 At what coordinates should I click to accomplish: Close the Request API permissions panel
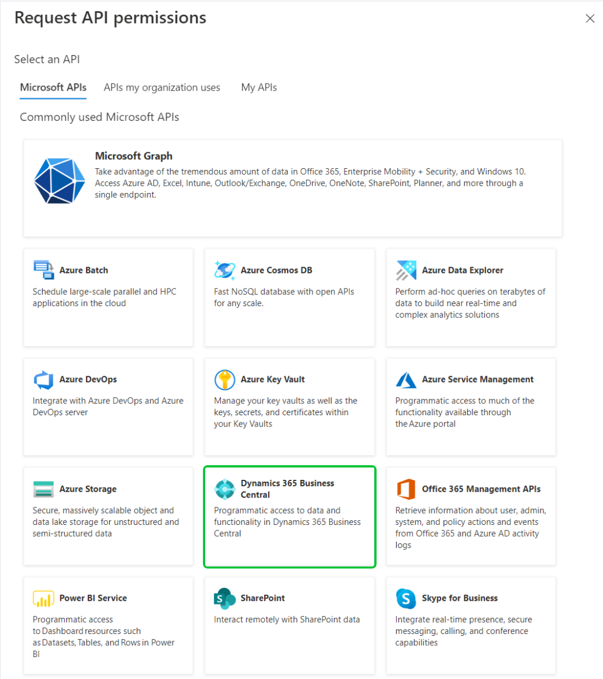coord(590,19)
